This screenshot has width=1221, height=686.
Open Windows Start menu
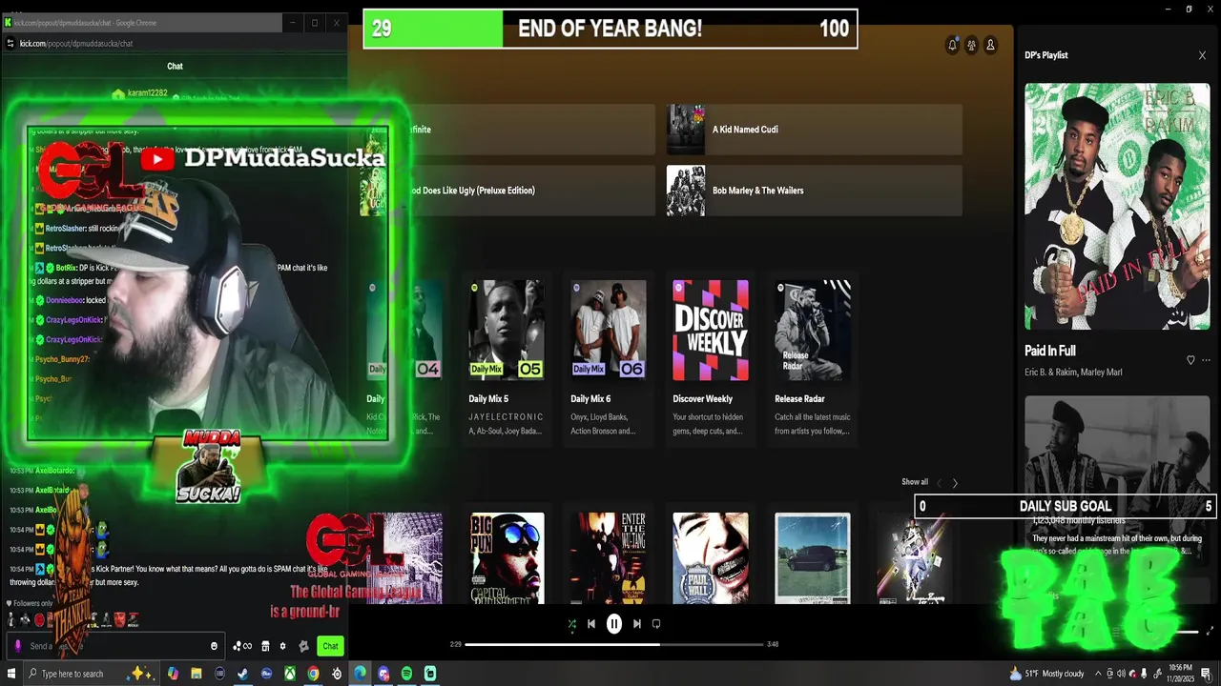[x=10, y=674]
